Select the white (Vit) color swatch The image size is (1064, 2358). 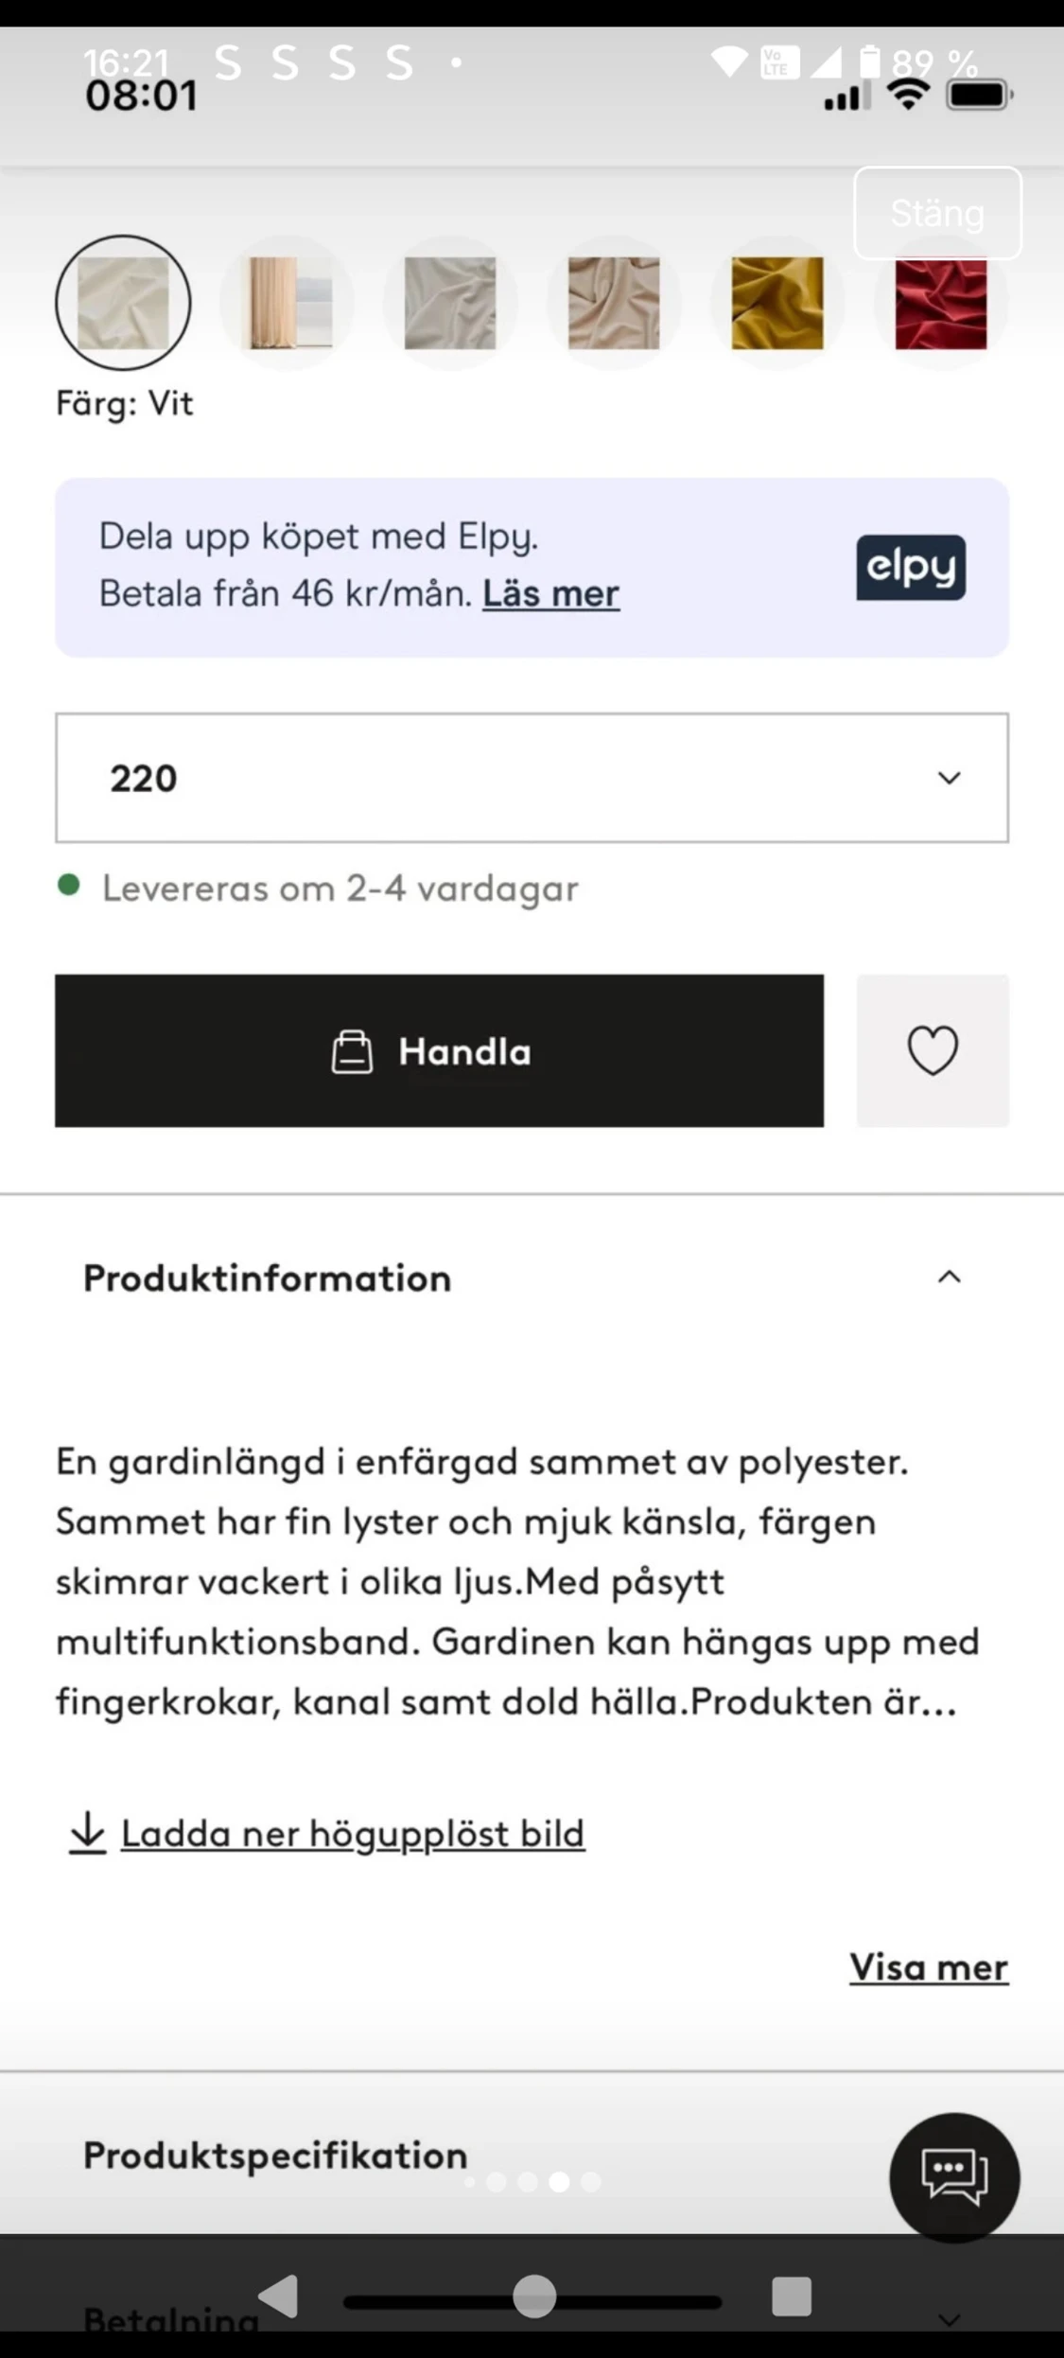coord(123,303)
